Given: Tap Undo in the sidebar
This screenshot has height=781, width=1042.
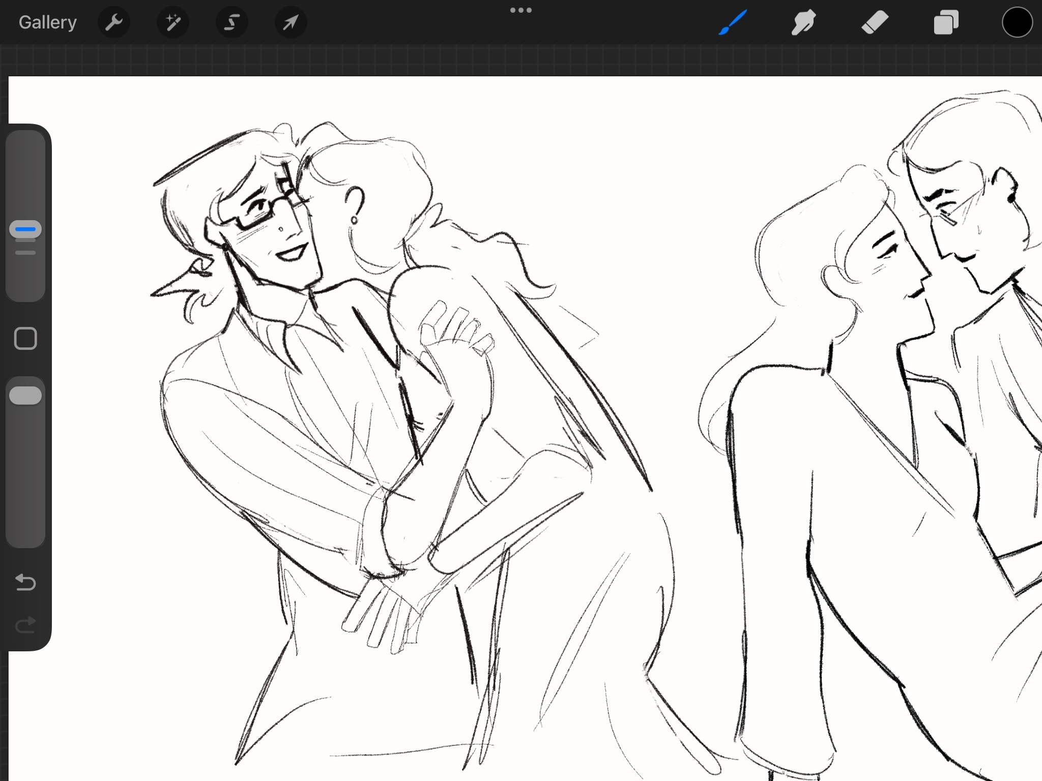Looking at the screenshot, I should point(25,583).
